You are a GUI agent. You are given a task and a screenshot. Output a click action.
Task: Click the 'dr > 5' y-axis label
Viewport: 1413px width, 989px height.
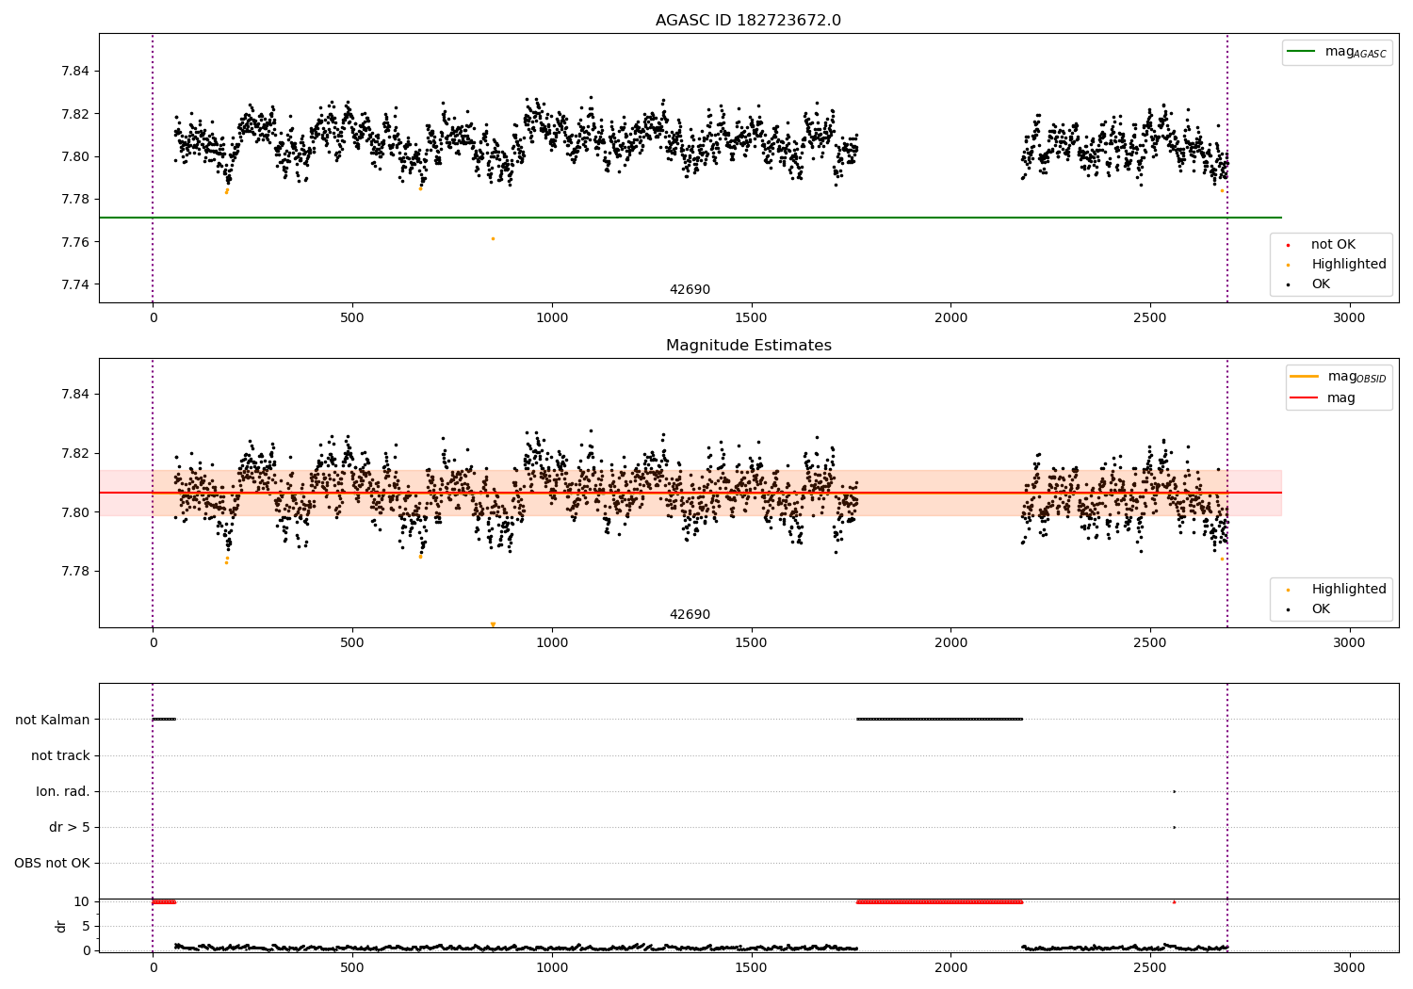coord(70,827)
